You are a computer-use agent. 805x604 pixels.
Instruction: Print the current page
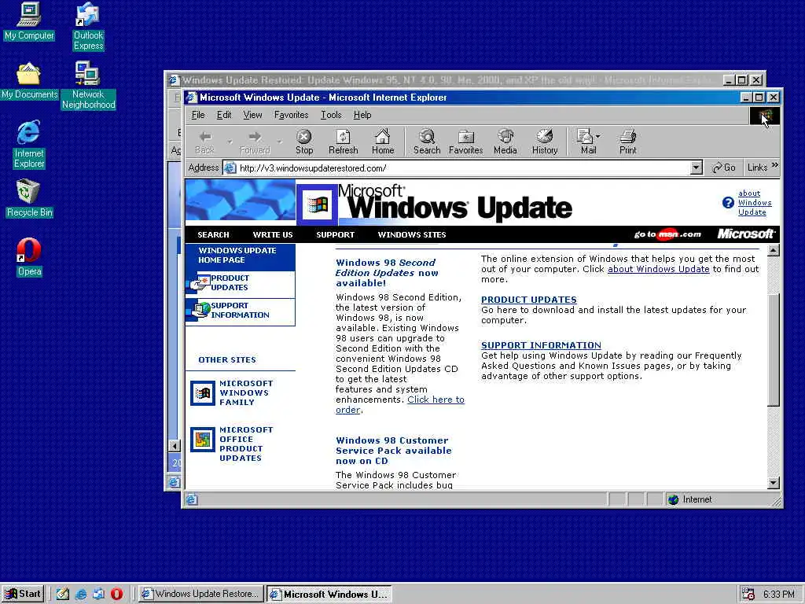point(627,142)
